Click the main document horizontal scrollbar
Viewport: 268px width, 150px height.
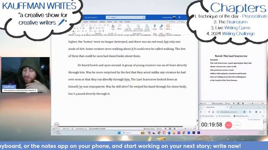tap(121, 127)
